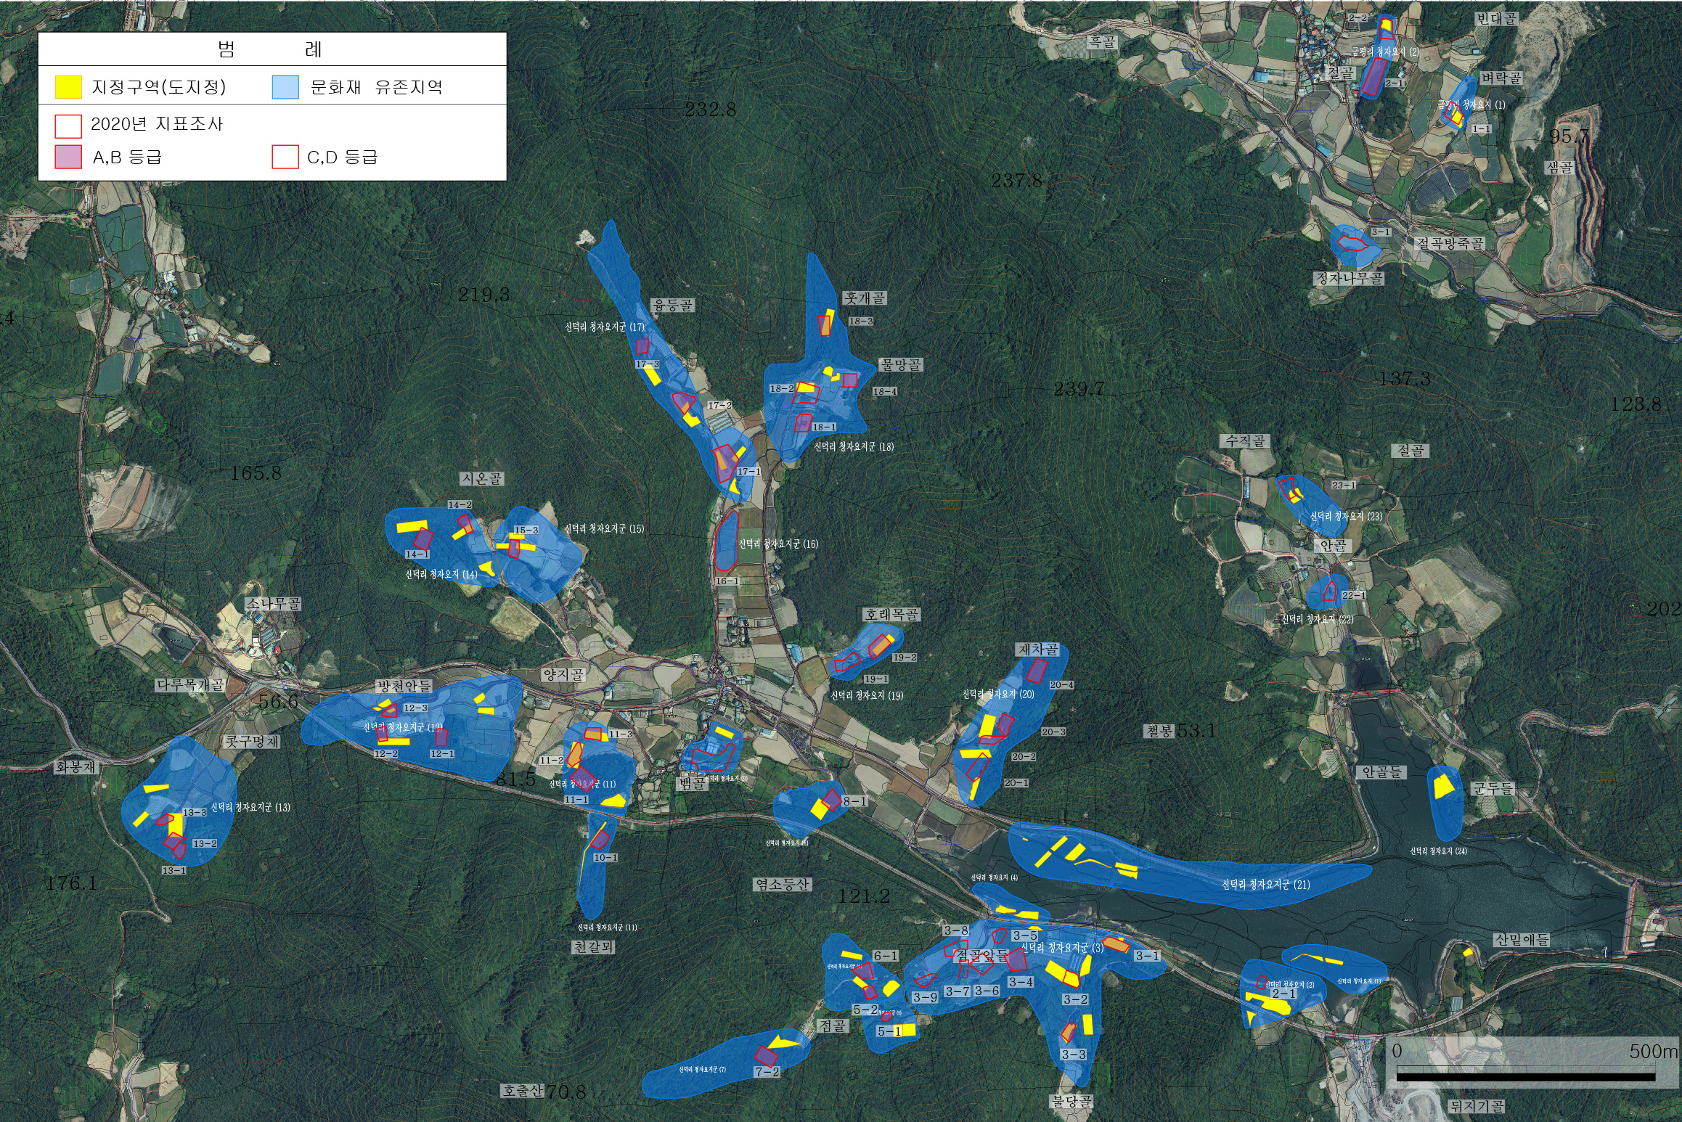1682x1122 pixels.
Task: Click the 용등골 place label
Action: 673,306
